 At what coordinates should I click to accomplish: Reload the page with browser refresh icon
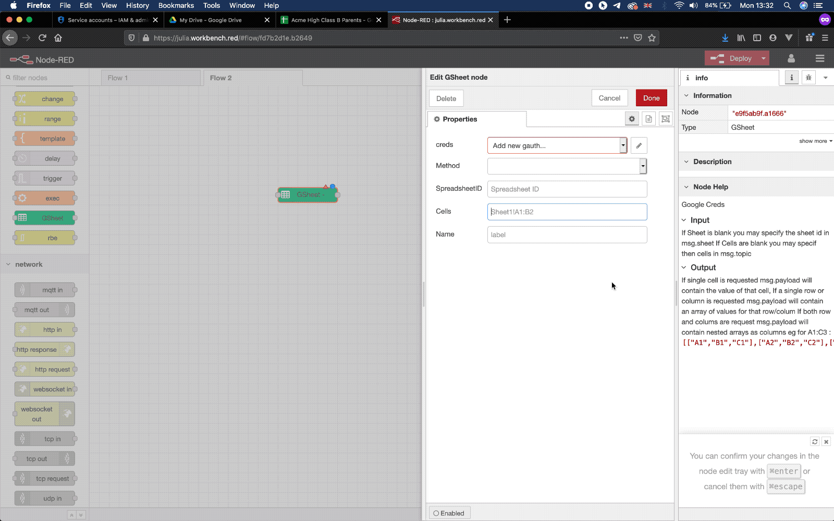pyautogui.click(x=42, y=38)
